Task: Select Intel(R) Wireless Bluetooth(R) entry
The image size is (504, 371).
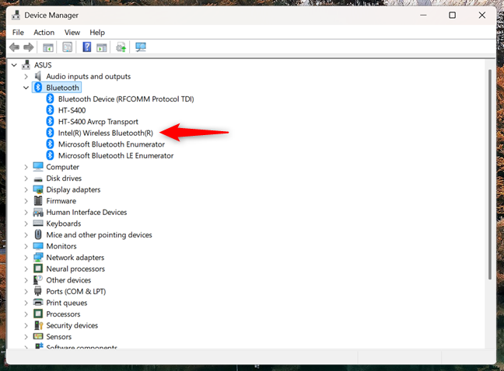Action: click(106, 133)
